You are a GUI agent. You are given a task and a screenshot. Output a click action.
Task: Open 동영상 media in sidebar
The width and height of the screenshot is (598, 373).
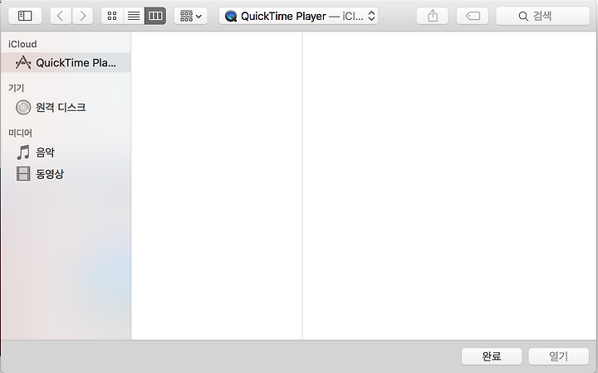(66, 174)
